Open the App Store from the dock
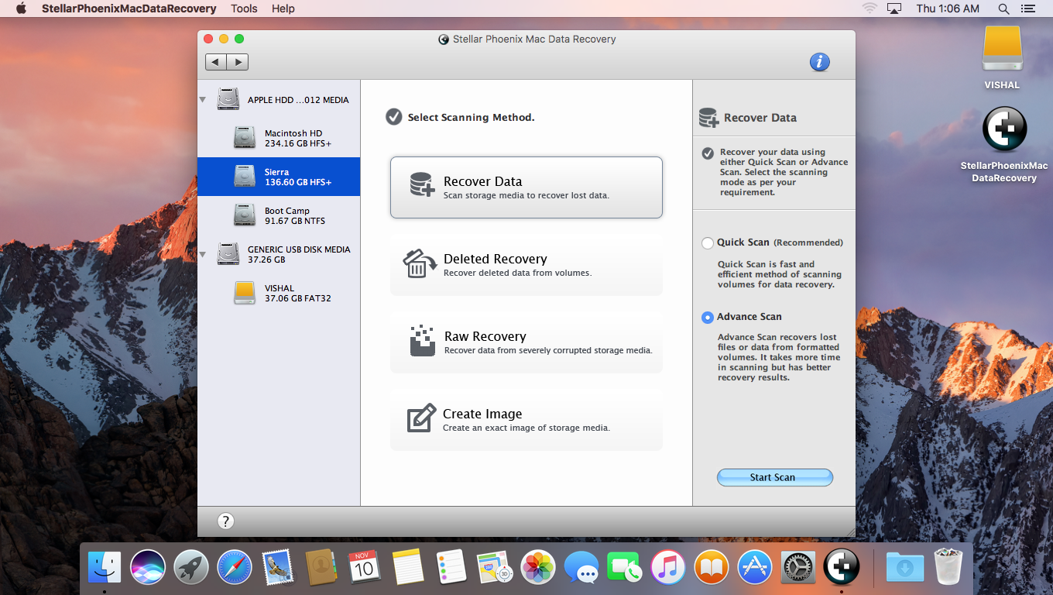The height and width of the screenshot is (595, 1053). click(x=755, y=567)
